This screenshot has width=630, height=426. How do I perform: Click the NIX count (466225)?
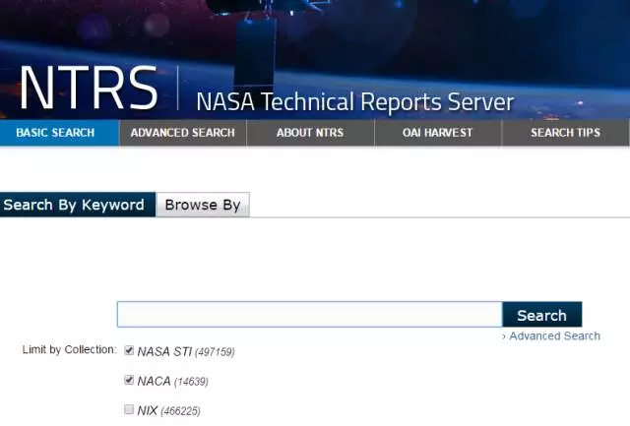point(180,411)
